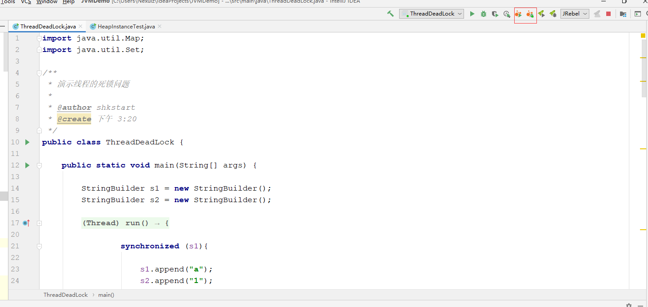Viewport: 648px width, 307px height.
Task: Click the red Stop square icon
Action: coord(608,14)
